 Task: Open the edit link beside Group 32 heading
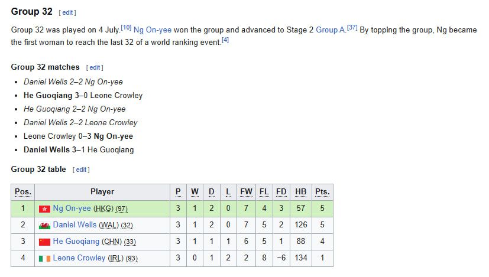67,13
